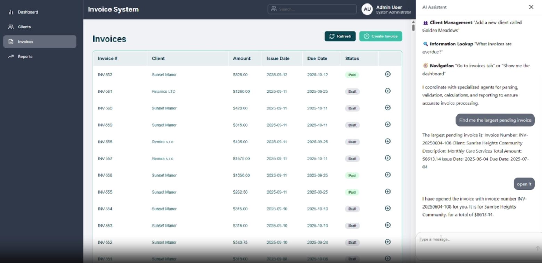Image resolution: width=542 pixels, height=263 pixels.
Task: Click plus icon for invoice INV-558
Action: [388, 141]
